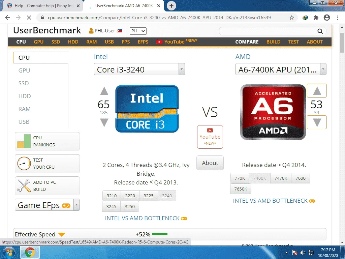
Task: Close the Pinoy Internet help tab
Action: coord(78,6)
